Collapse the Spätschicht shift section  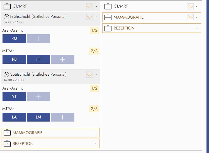click(96, 75)
